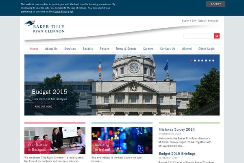The width and height of the screenshot is (244, 163).
Task: Select the Portlaoise office link
Action: [x=213, y=21]
